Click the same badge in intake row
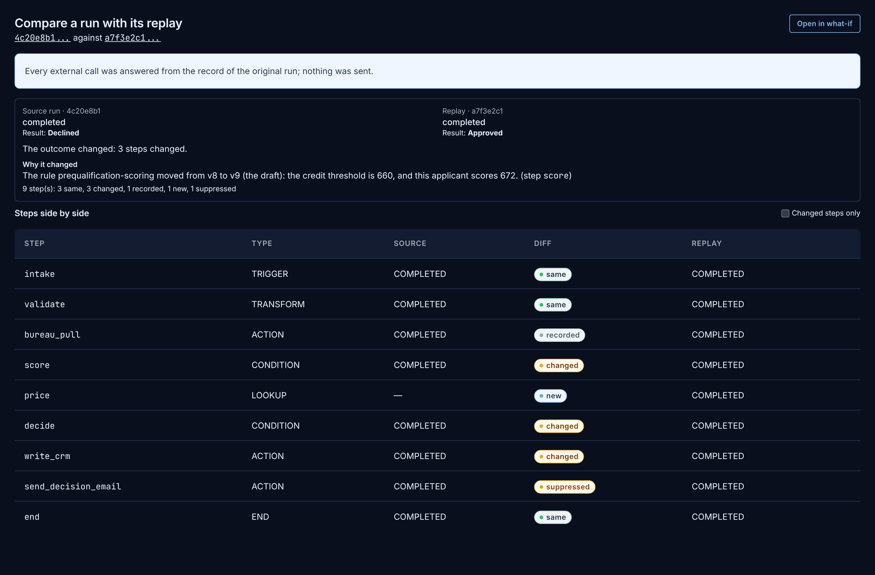The width and height of the screenshot is (875, 575). tap(553, 274)
